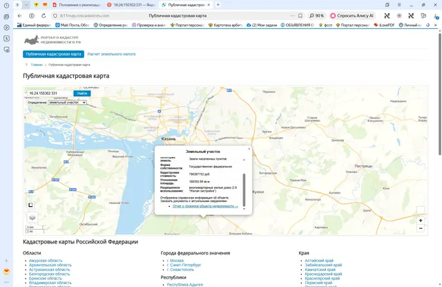
Task: Open 'Картотека арбитражных' bookmark
Action: [x=225, y=25]
